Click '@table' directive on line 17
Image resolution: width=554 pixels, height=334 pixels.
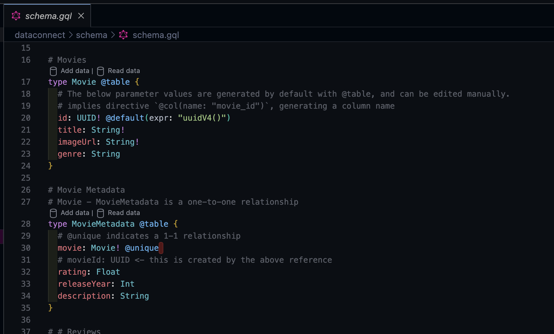[x=115, y=82]
